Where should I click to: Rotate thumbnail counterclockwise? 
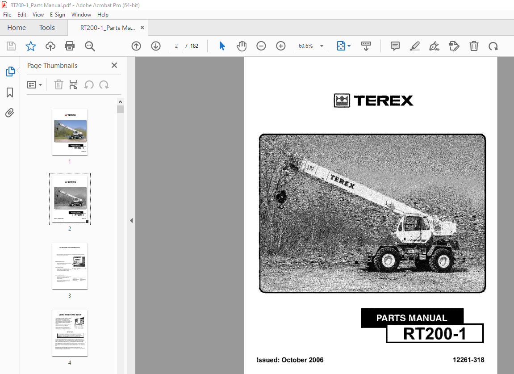coord(89,84)
